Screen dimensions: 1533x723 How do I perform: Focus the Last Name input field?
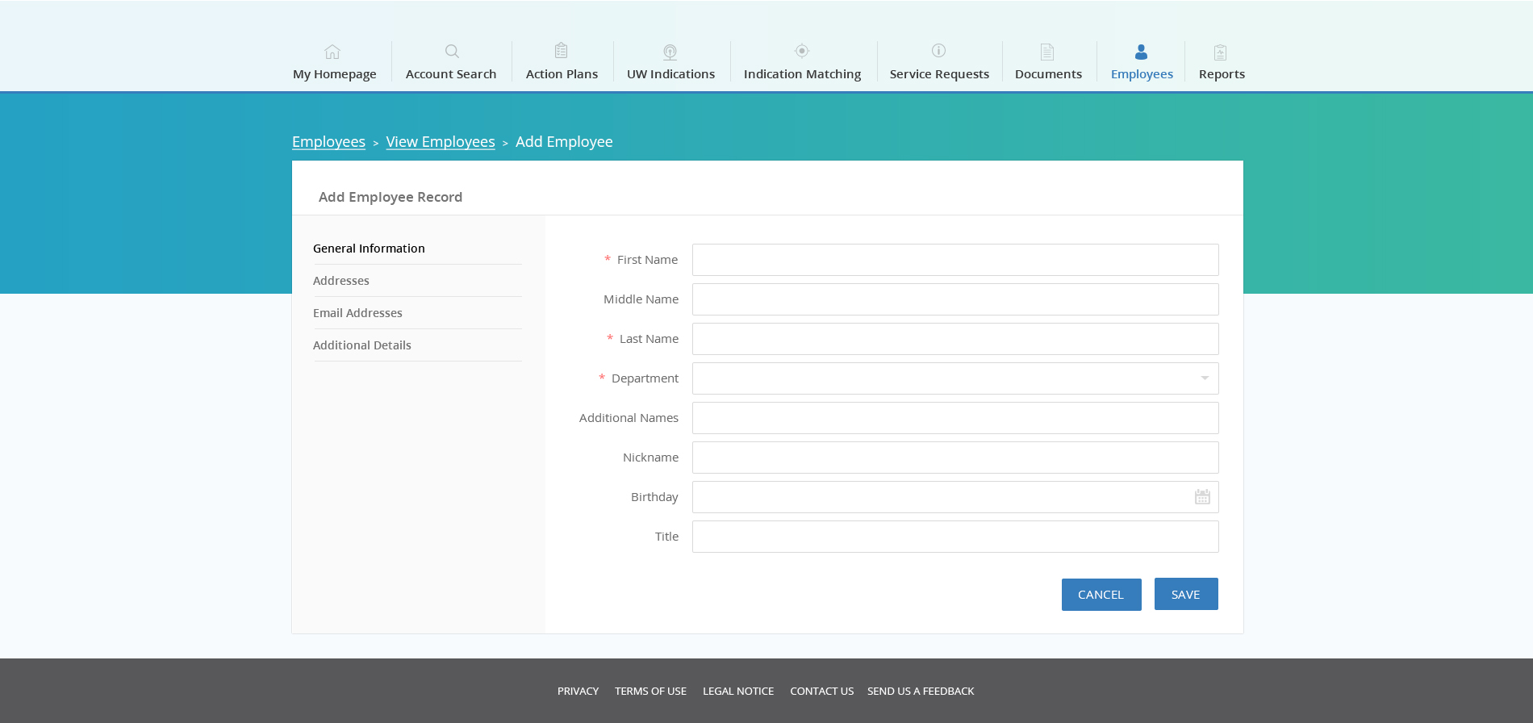tap(955, 339)
